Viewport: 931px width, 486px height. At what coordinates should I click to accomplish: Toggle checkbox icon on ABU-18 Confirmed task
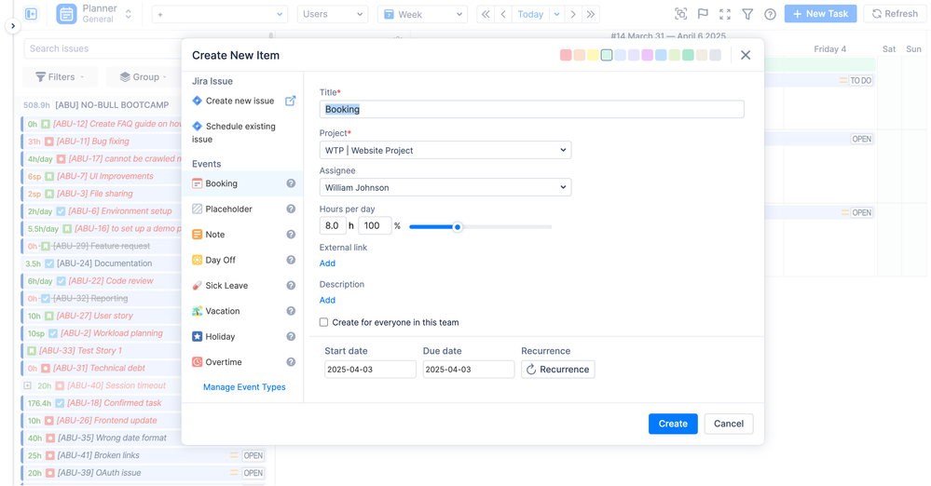60,403
